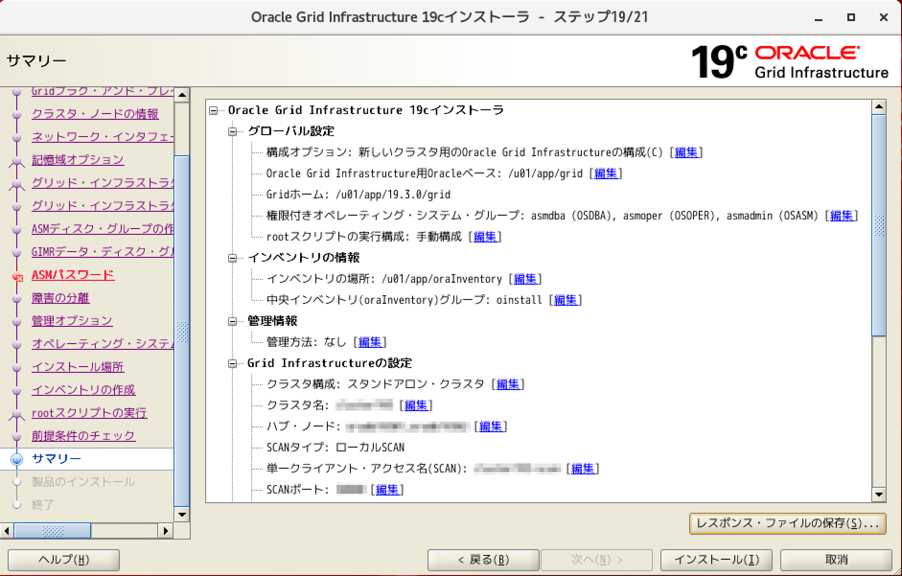Go back with the 戻る button
Image resolution: width=902 pixels, height=576 pixels.
click(483, 560)
